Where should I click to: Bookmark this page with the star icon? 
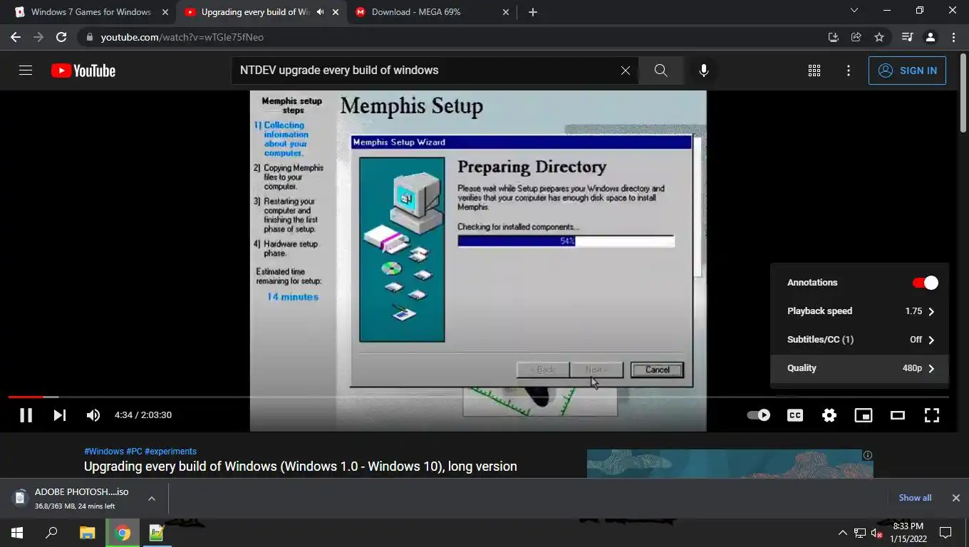[x=879, y=37]
